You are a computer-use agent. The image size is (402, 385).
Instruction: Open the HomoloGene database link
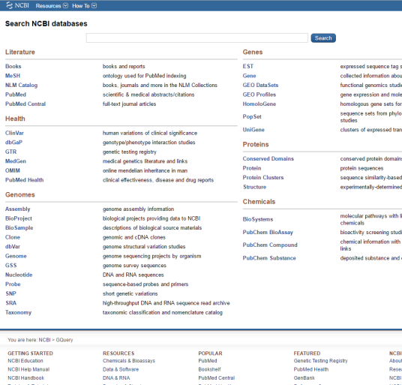(259, 104)
